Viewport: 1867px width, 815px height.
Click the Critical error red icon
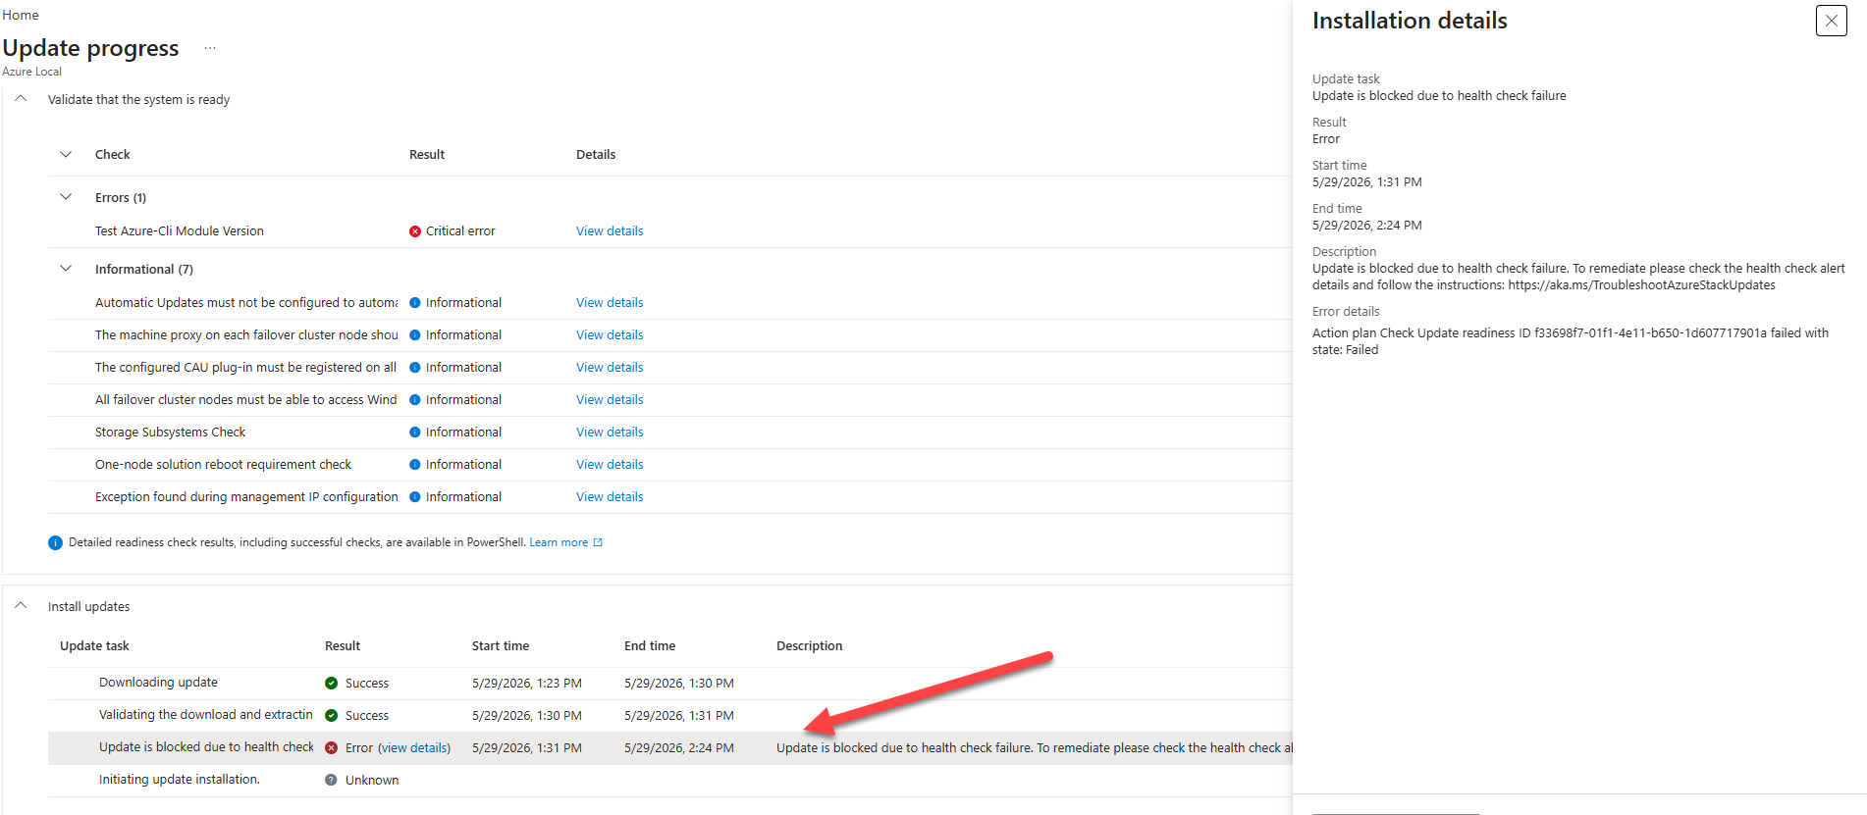(415, 231)
